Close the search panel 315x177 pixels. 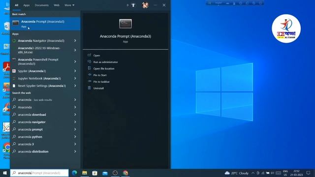coord(164,5)
